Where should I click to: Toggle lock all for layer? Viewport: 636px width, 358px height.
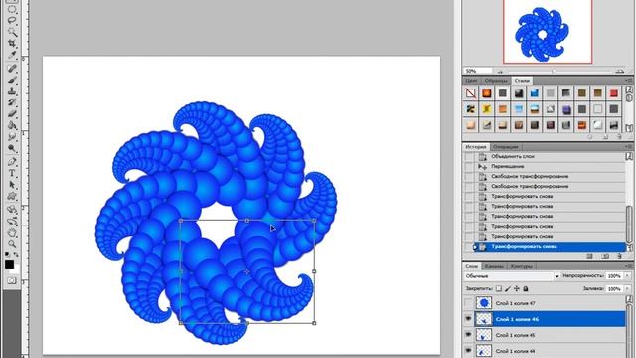tap(526, 289)
